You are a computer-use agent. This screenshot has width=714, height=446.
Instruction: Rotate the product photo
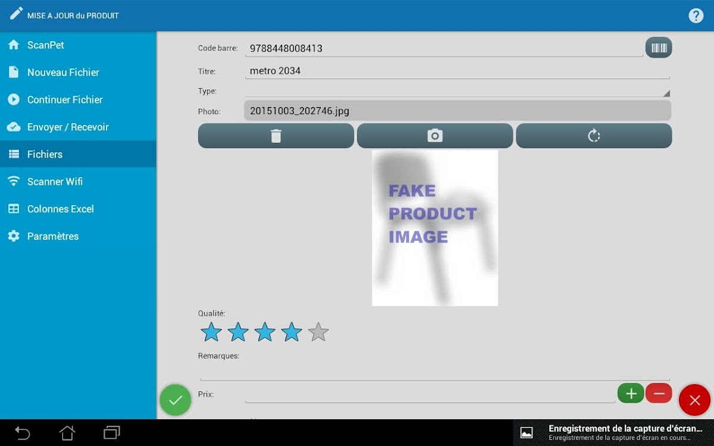pyautogui.click(x=594, y=136)
